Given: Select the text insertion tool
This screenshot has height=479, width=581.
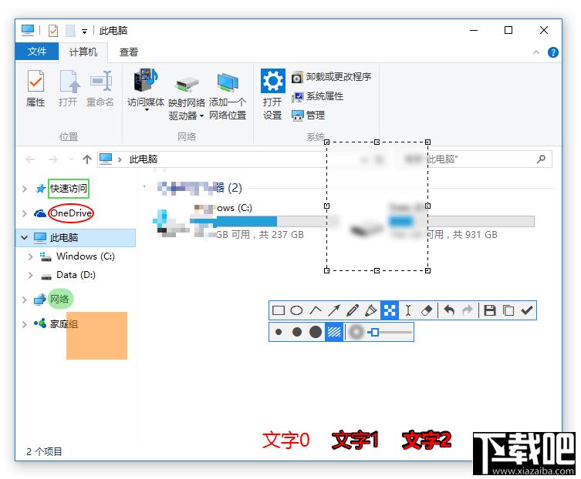Looking at the screenshot, I should coord(408,310).
